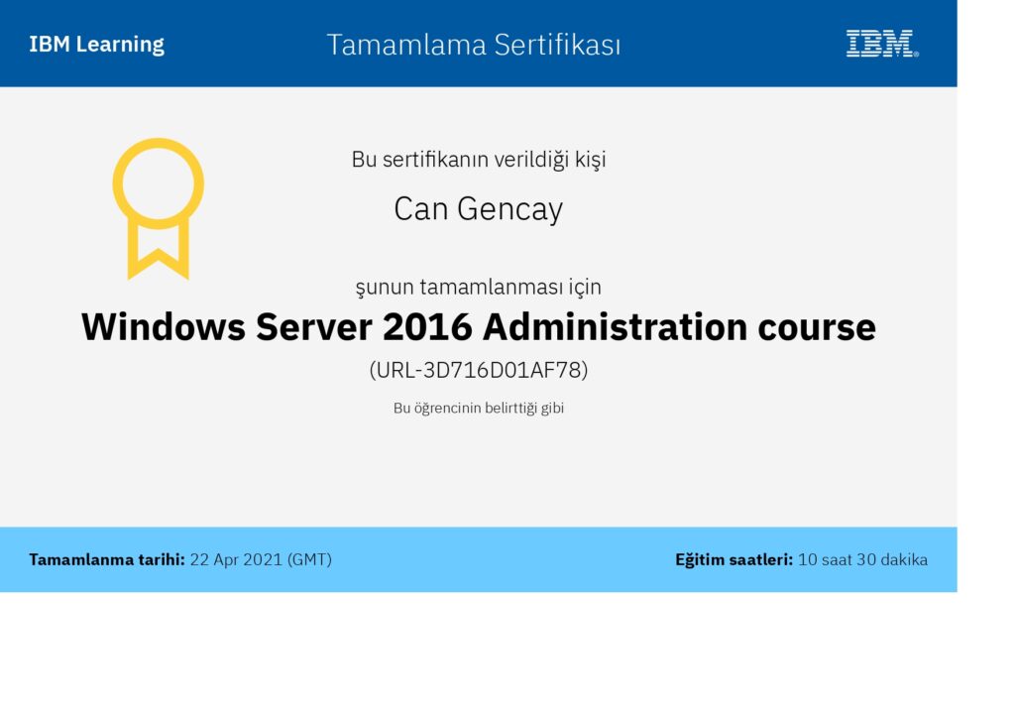Click the Windows Server 2016 Administration course title
The width and height of the screenshot is (1015, 718).
(479, 326)
